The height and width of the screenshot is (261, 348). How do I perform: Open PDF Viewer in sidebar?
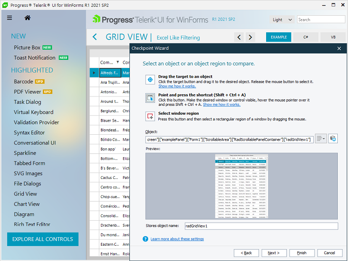coord(27,92)
